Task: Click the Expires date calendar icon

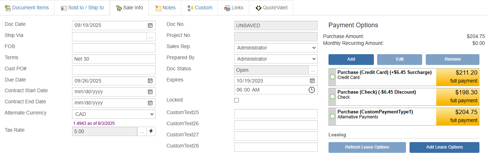Action: (x=312, y=81)
